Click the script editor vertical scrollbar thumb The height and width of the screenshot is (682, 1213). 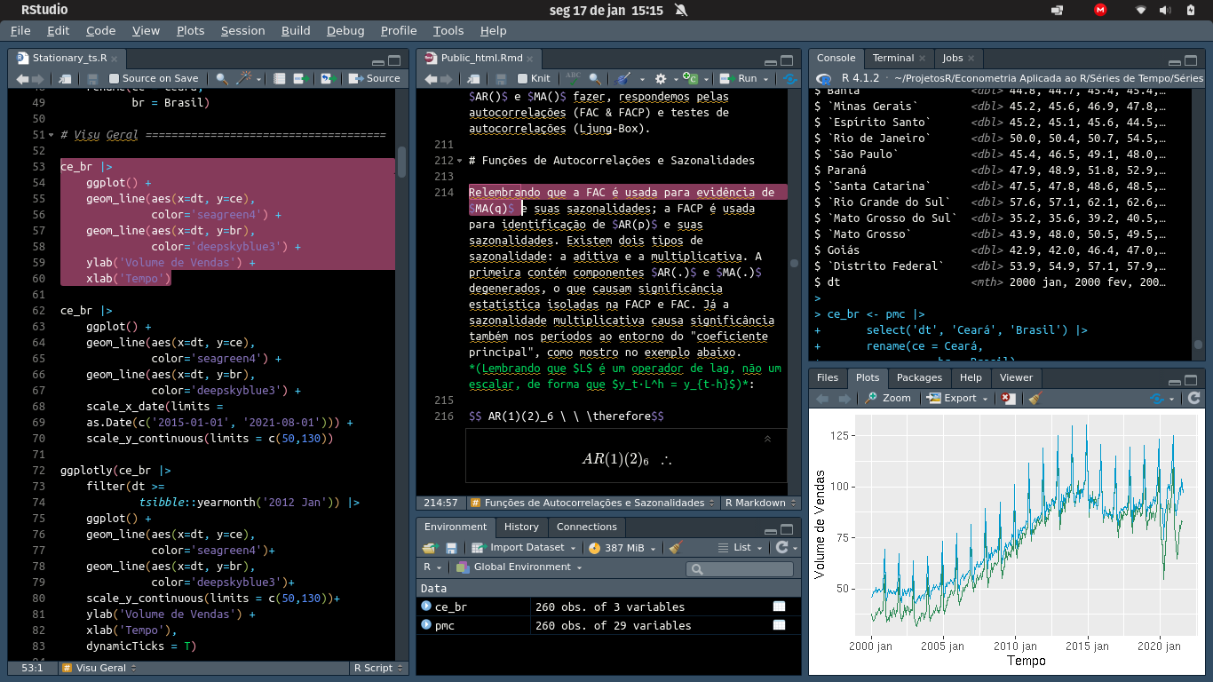(401, 162)
